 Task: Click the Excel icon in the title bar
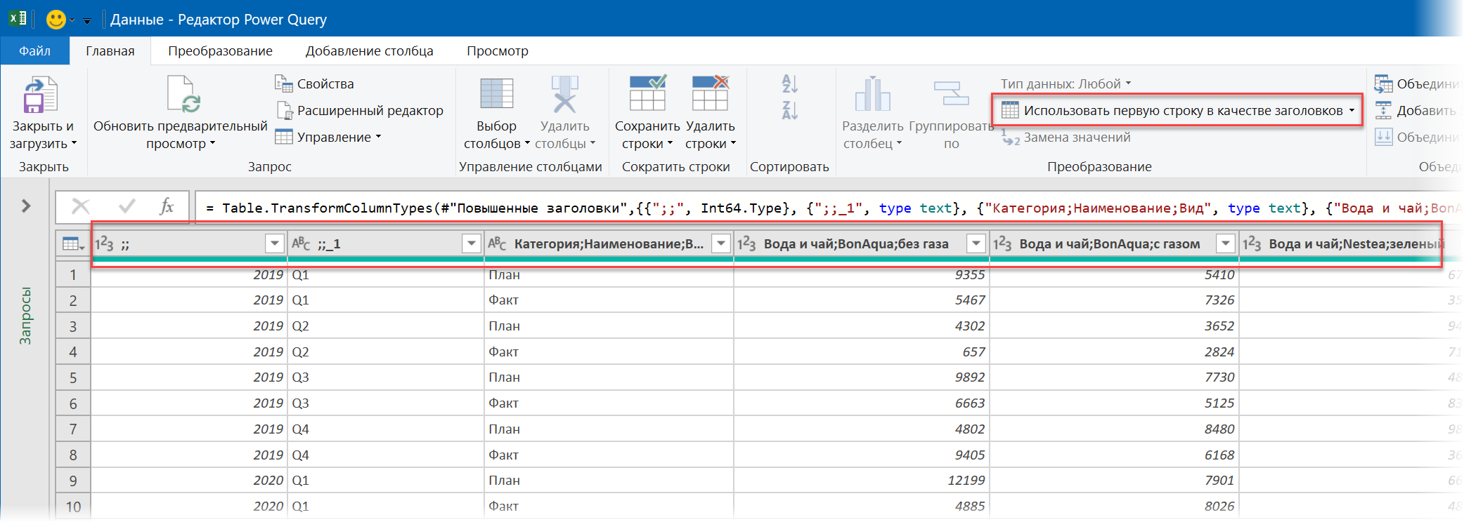pos(18,18)
